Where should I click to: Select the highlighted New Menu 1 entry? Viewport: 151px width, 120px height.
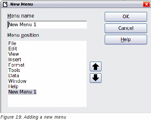[x=22, y=92]
